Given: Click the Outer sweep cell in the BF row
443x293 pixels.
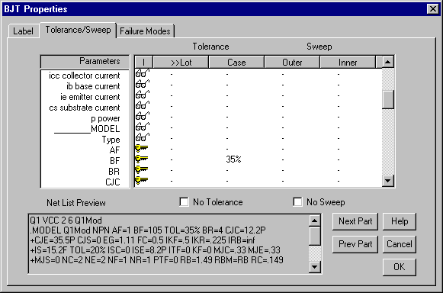Looking at the screenshot, I should click(x=292, y=159).
